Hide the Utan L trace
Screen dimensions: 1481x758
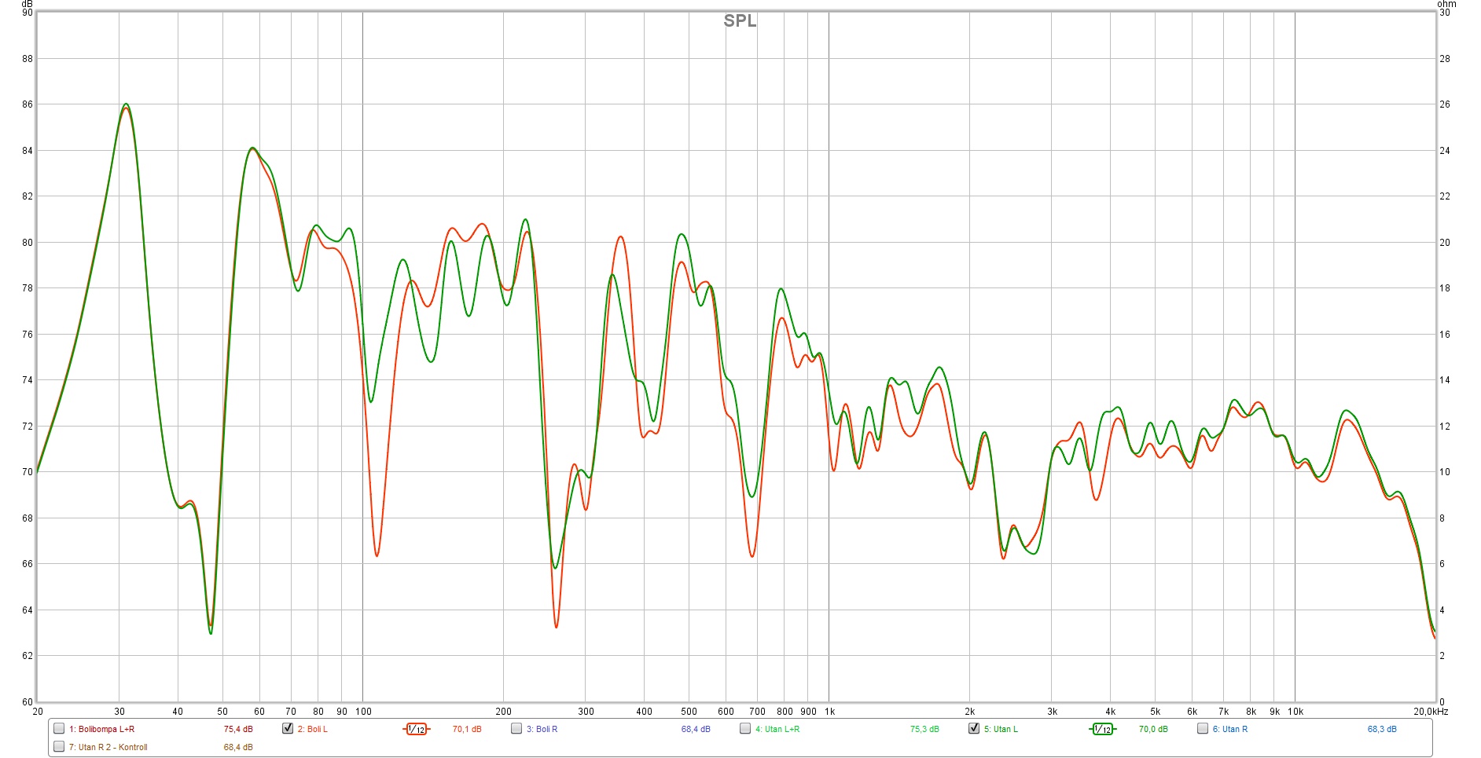coord(974,729)
